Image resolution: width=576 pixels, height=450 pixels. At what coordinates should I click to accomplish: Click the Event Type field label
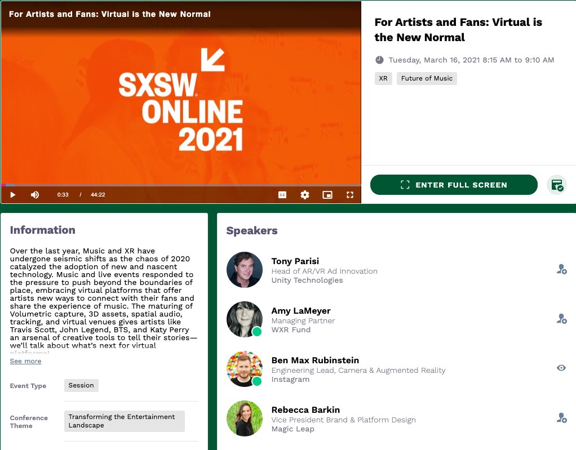tap(28, 386)
